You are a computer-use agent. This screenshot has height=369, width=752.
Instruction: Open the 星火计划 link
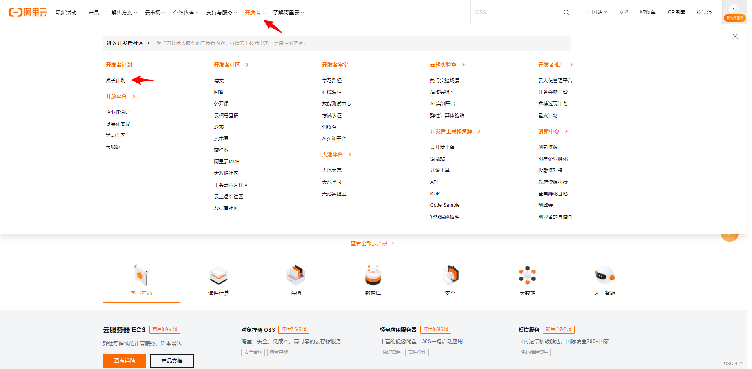pyautogui.click(x=548, y=116)
